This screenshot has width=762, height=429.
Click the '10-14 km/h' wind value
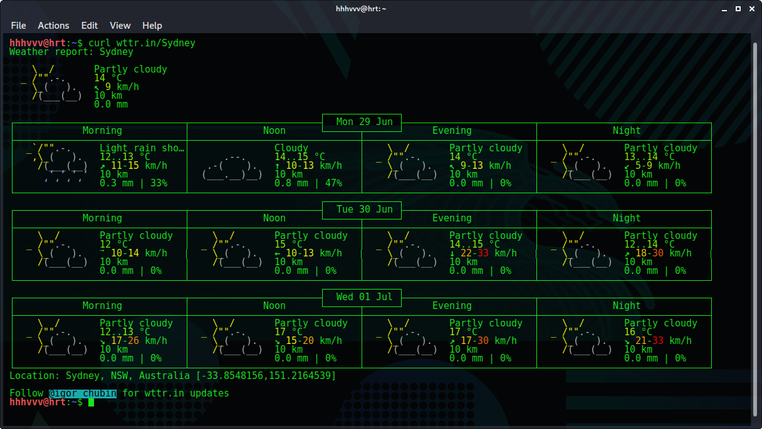coord(139,253)
